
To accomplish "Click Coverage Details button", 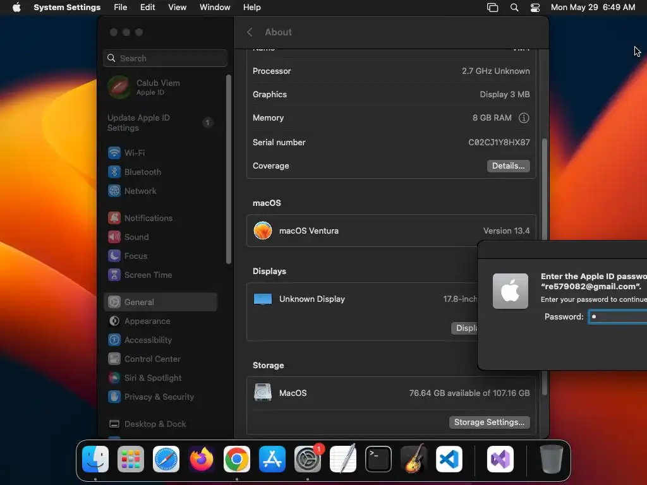I will coord(509,166).
